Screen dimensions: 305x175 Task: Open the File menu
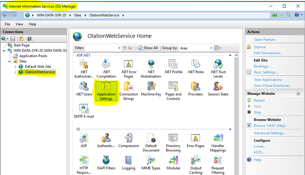click(x=7, y=24)
